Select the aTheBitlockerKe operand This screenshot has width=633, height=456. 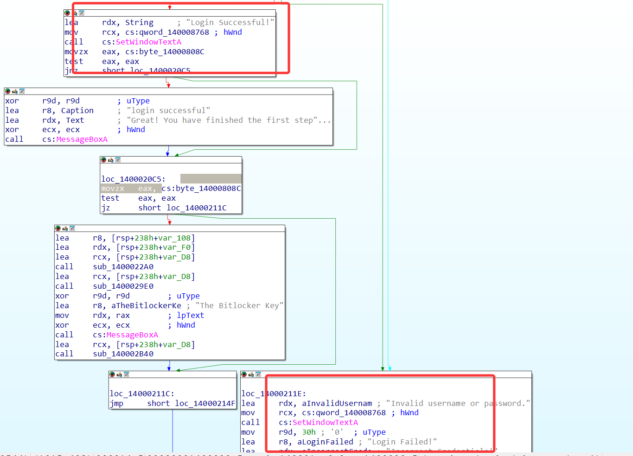click(146, 306)
